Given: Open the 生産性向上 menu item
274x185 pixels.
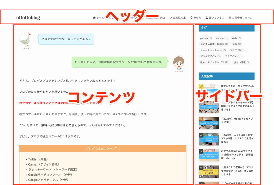Looking at the screenshot, I should coord(178,18).
